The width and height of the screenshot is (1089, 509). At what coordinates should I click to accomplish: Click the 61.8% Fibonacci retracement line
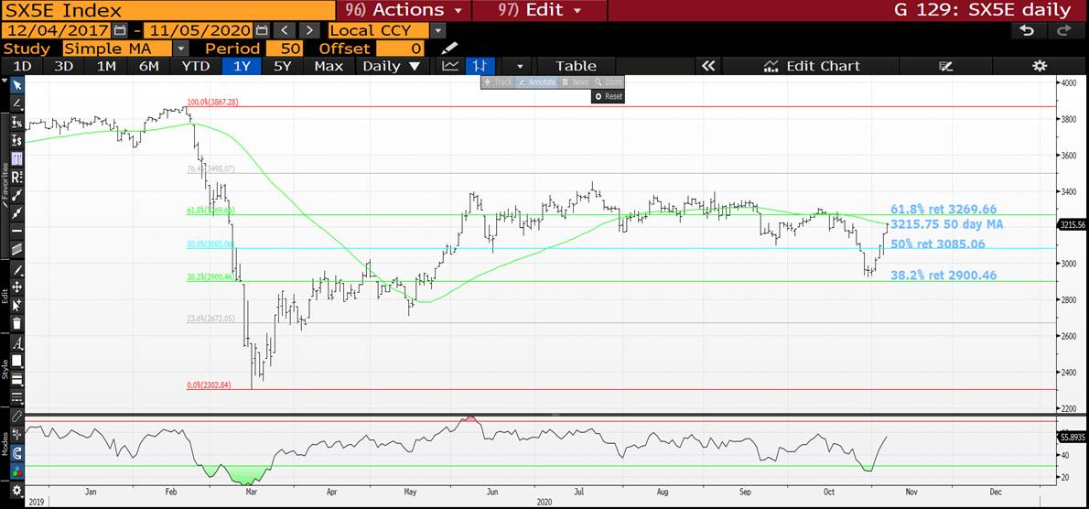tap(549, 215)
